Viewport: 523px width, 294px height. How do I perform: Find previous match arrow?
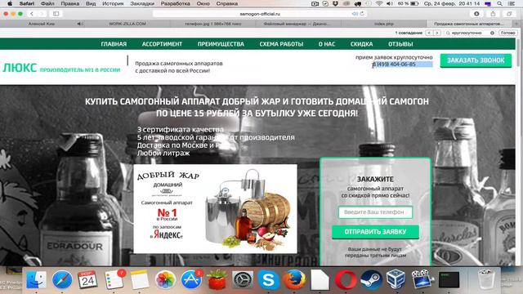429,33
